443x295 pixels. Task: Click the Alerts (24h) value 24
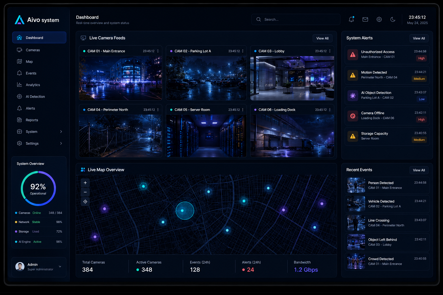250,270
